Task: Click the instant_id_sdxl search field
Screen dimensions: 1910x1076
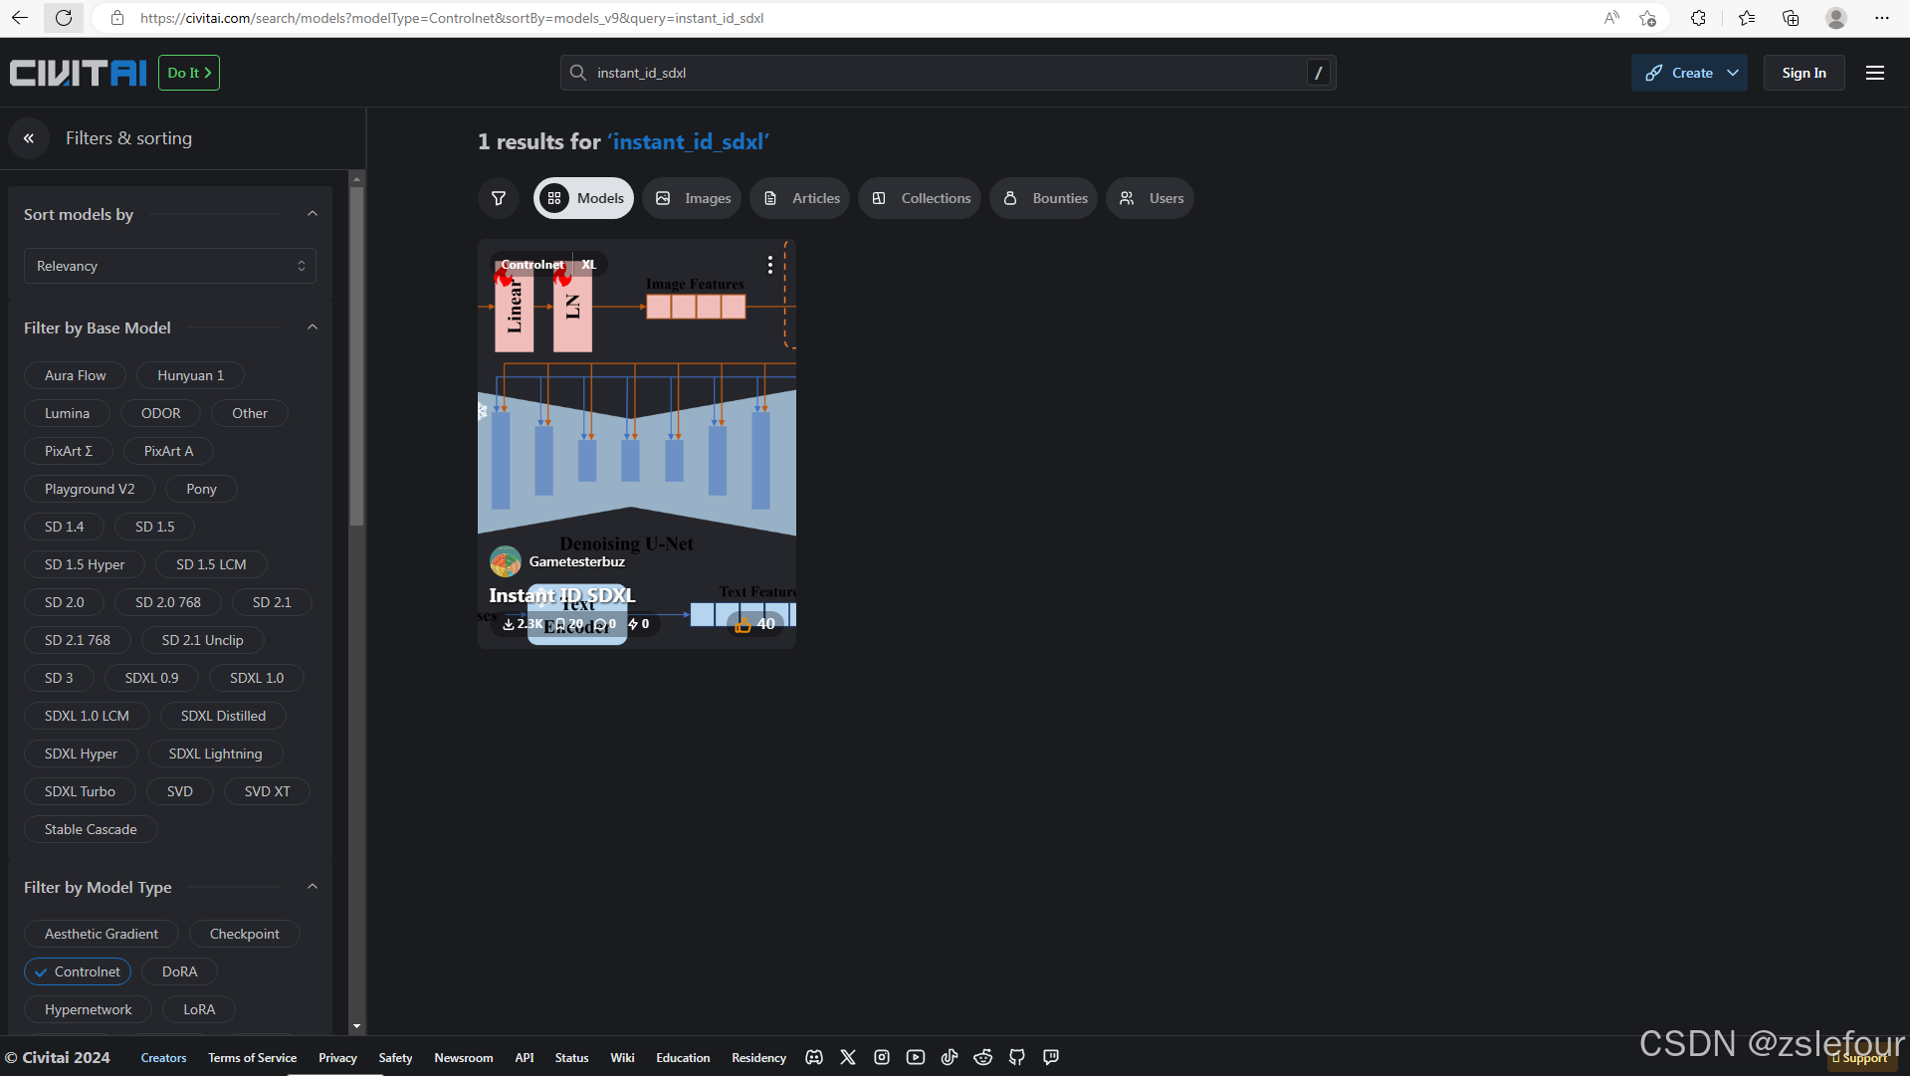Action: click(x=946, y=73)
